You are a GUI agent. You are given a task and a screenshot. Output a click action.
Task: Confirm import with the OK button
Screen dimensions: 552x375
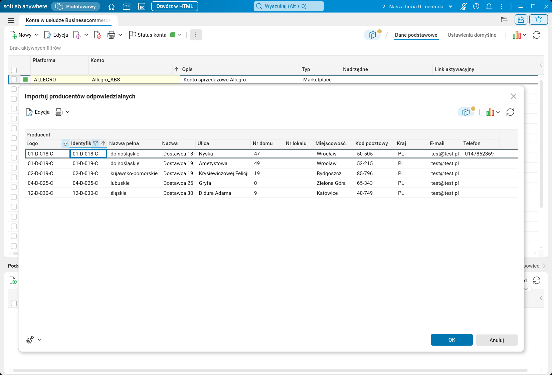[x=451, y=340]
